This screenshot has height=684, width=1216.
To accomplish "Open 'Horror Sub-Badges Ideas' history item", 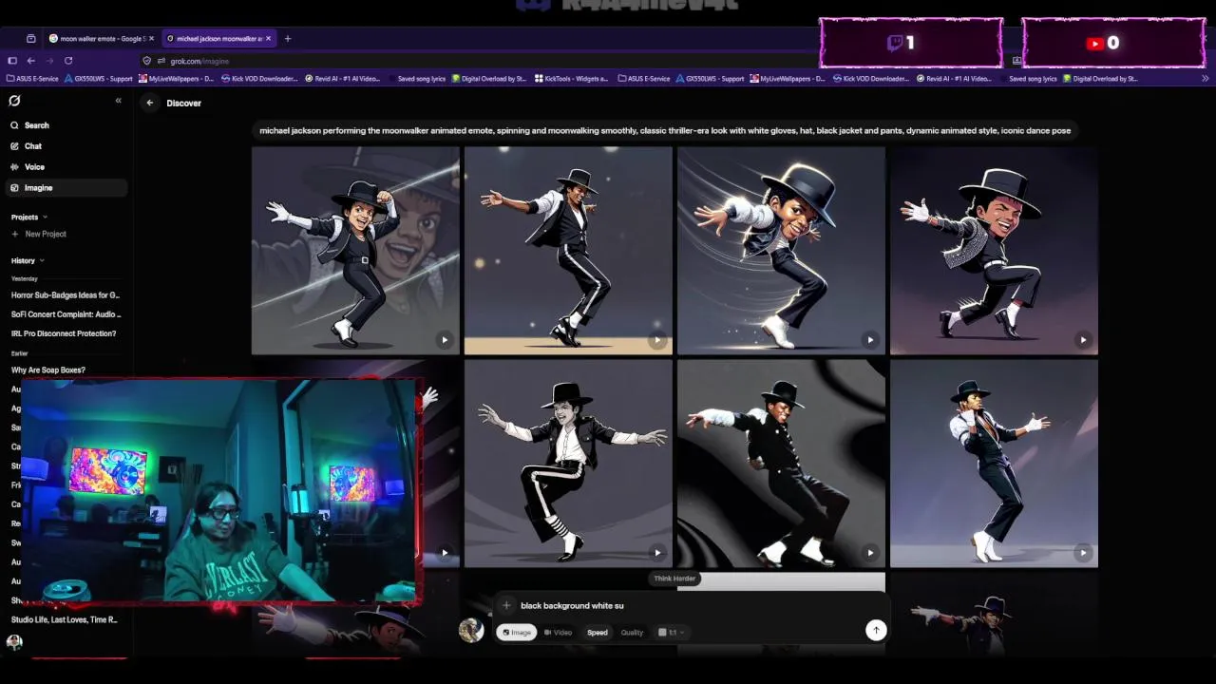I will coord(66,295).
